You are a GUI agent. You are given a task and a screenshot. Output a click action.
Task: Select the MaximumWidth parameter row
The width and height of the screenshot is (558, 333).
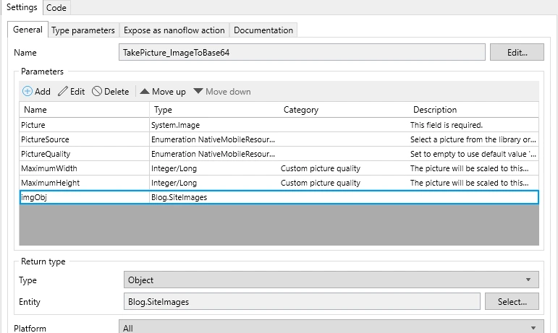point(279,168)
